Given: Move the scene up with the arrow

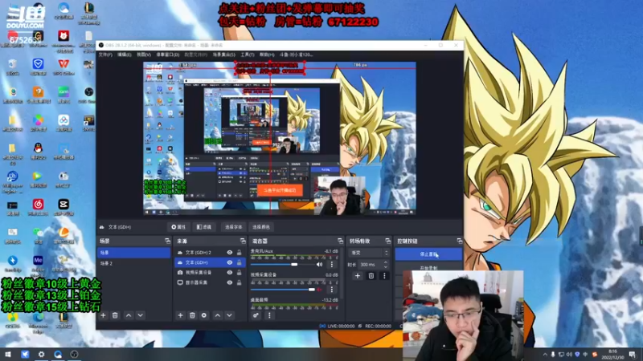Looking at the screenshot, I should click(x=129, y=315).
